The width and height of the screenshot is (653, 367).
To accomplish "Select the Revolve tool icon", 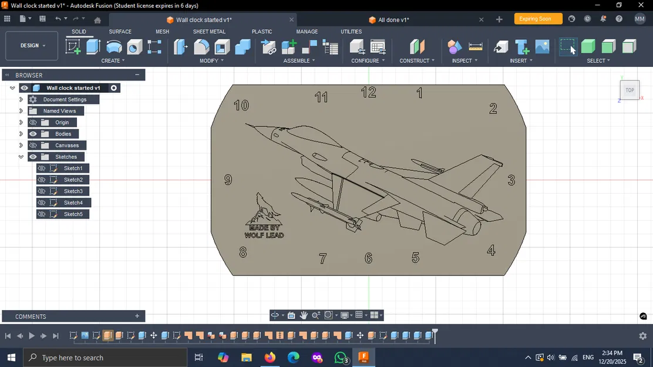I will (114, 47).
